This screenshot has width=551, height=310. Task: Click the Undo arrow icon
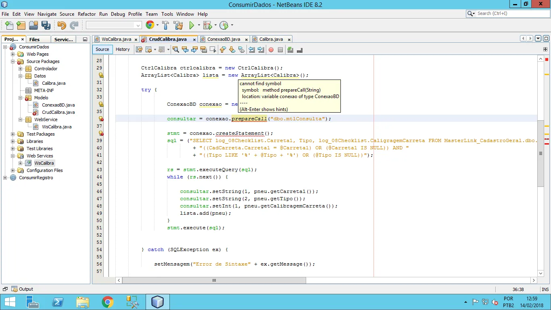61,25
